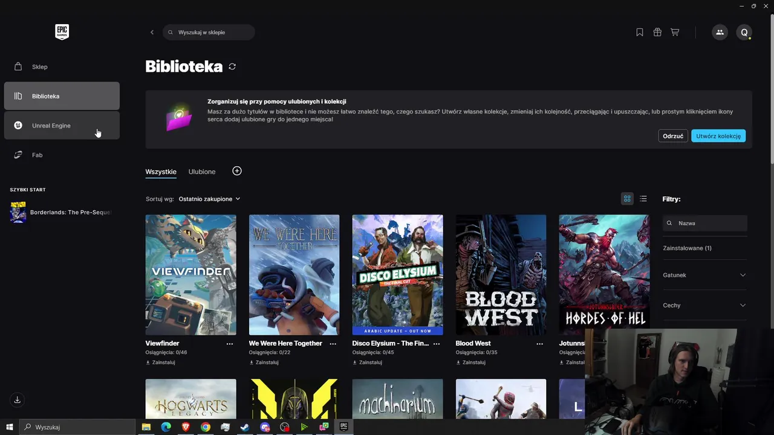Install Disco Elysium via Zainstaluj
Screen dimensions: 774x435
(368, 362)
